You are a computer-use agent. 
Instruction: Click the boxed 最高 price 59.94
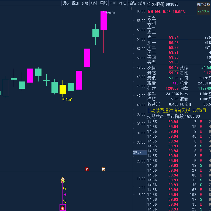pyautogui.click(x=174, y=73)
